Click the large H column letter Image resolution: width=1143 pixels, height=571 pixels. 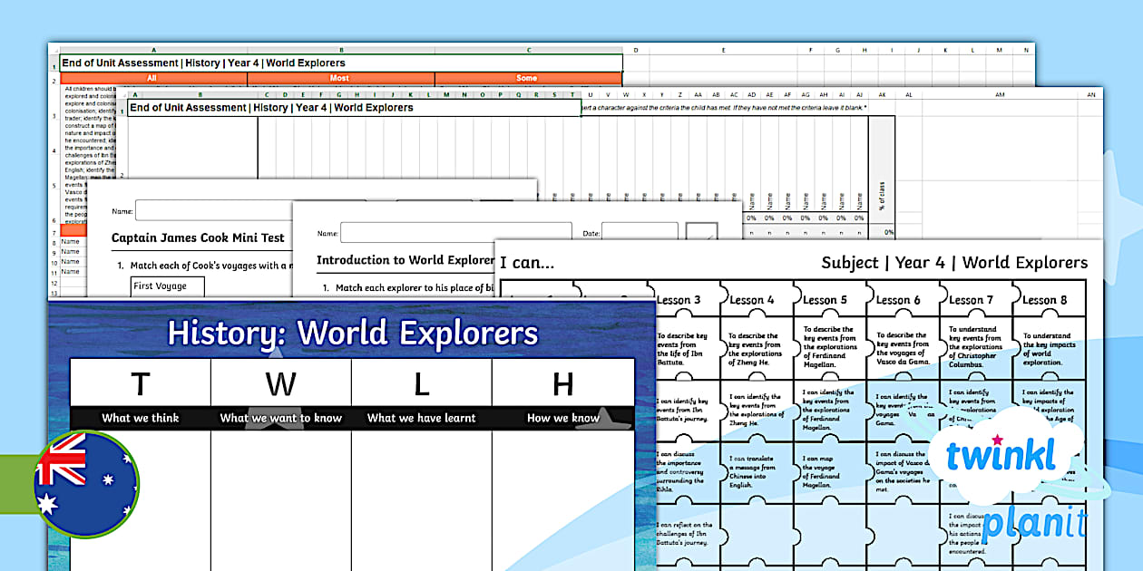(562, 383)
